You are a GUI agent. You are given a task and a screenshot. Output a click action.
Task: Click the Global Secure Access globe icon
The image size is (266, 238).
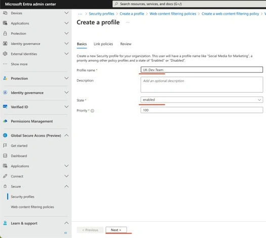pos(5,135)
